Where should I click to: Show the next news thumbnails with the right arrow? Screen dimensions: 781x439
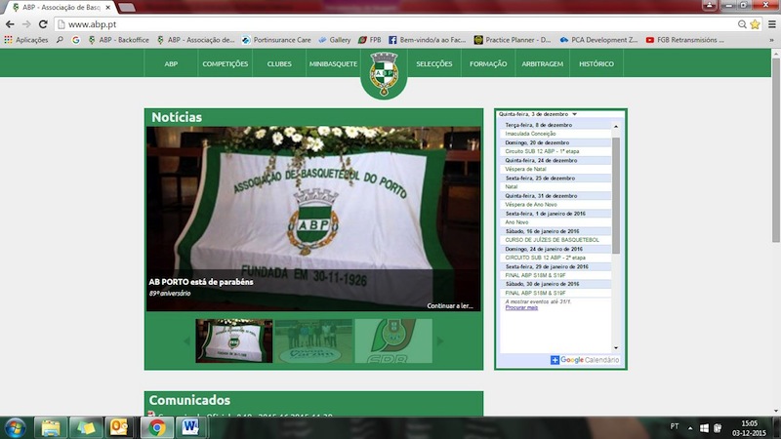(x=439, y=341)
